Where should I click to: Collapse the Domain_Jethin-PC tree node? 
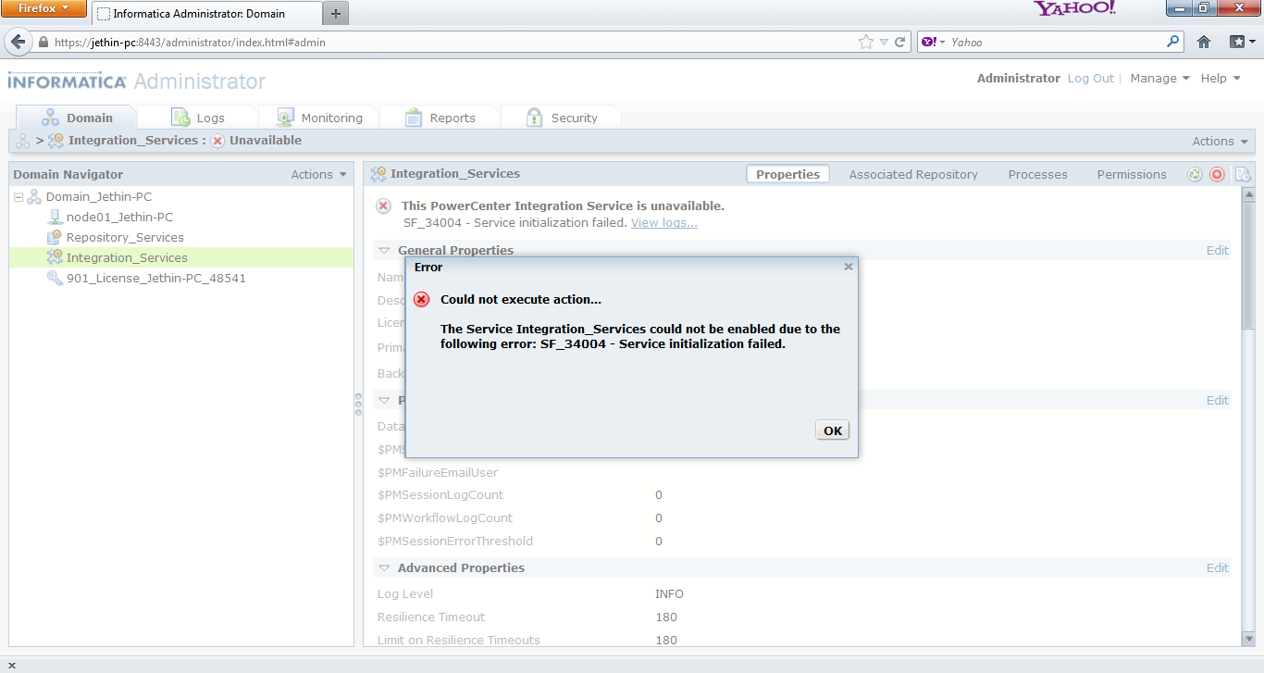(x=19, y=197)
